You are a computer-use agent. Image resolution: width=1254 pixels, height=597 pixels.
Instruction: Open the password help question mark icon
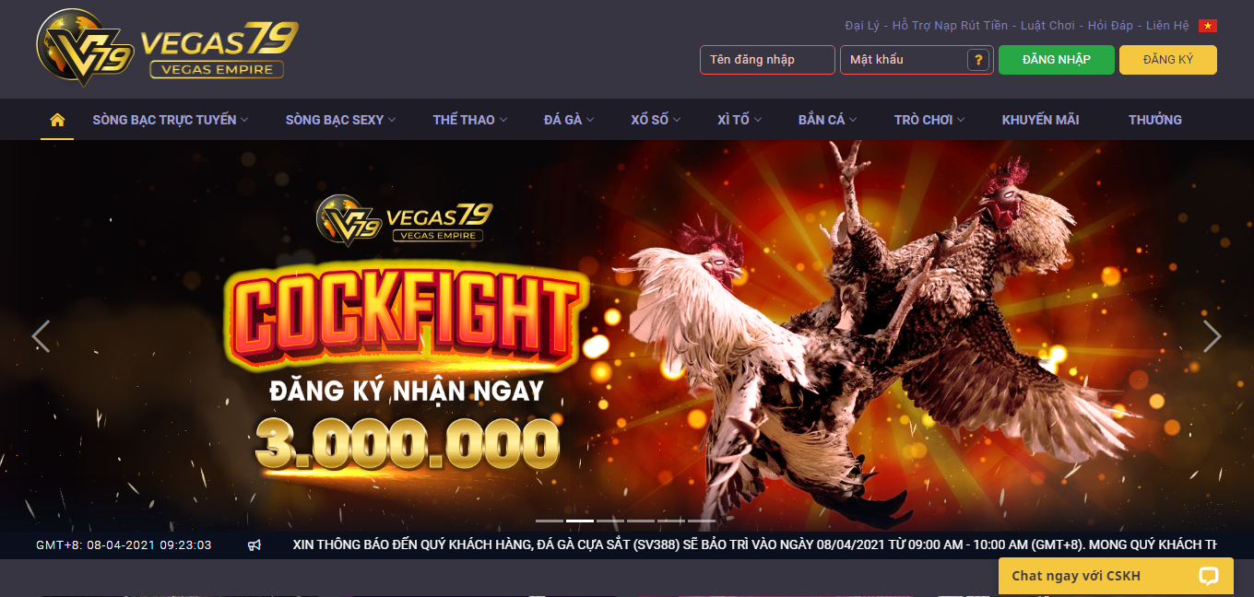(977, 60)
